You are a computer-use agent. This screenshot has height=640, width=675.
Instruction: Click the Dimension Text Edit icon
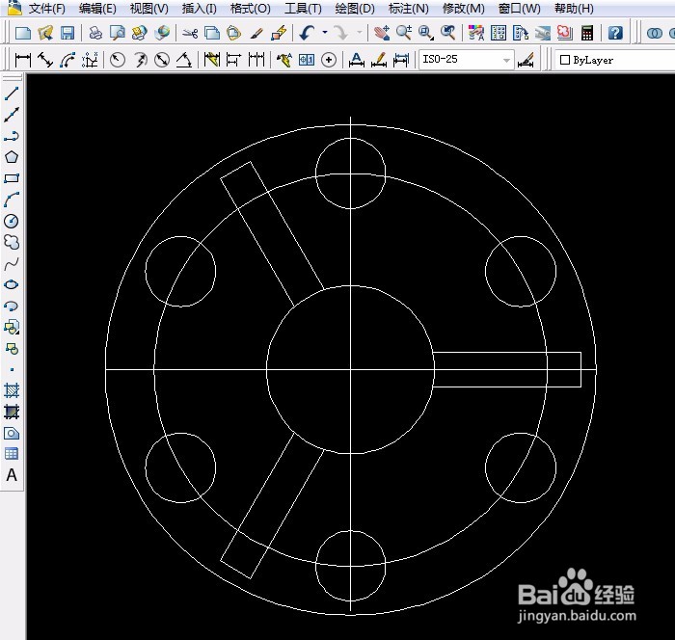pos(379,60)
